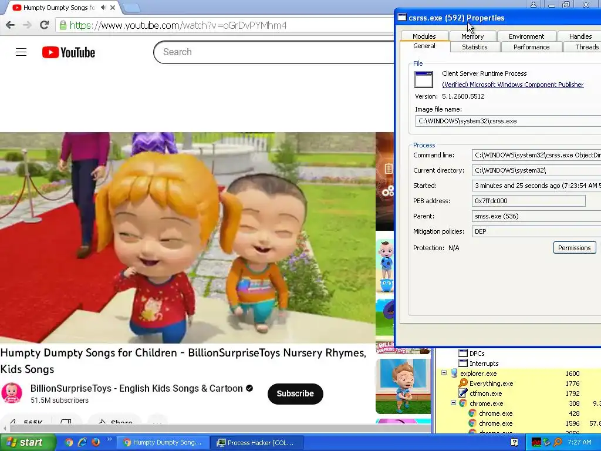Image resolution: width=601 pixels, height=451 pixels.
Task: Mute the tab via speaker icon
Action: tap(103, 7)
